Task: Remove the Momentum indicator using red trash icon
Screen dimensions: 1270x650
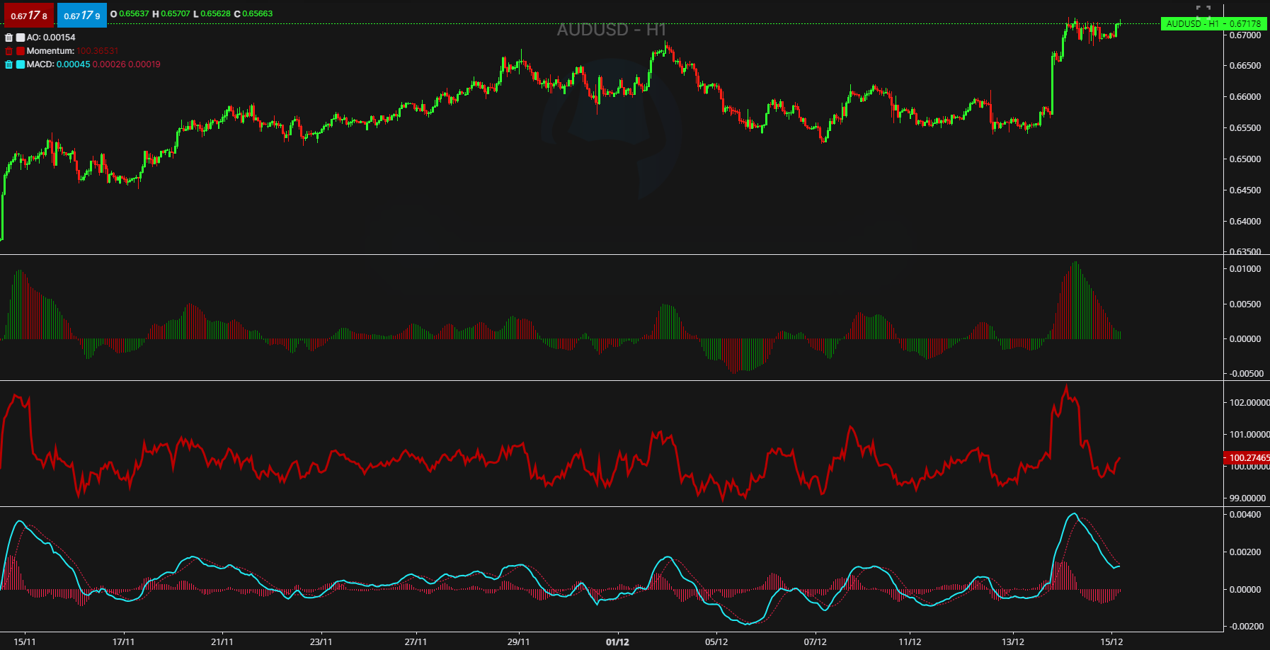Action: (x=9, y=51)
